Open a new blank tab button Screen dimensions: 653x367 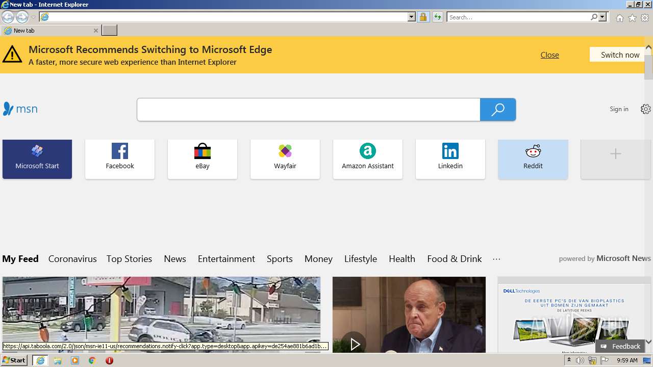pos(110,31)
